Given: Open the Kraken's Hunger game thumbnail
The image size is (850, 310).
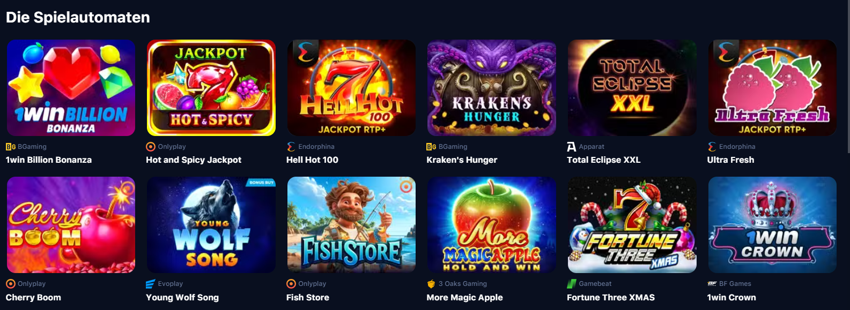Looking at the screenshot, I should [x=491, y=88].
